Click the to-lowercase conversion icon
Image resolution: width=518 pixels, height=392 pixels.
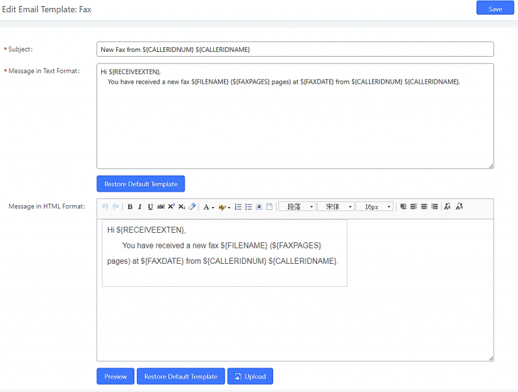(459, 206)
